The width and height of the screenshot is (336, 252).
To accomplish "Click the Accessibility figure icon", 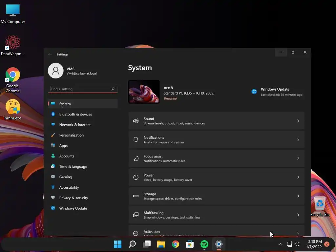I will (53, 187).
